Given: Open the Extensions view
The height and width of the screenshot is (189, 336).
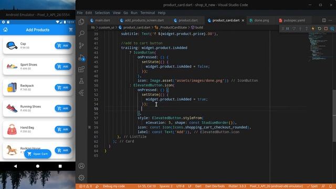Looking at the screenshot, I should [81, 69].
